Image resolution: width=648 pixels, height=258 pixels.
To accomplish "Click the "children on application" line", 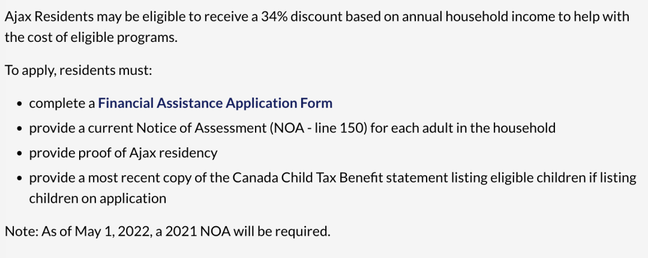I will 98,199.
